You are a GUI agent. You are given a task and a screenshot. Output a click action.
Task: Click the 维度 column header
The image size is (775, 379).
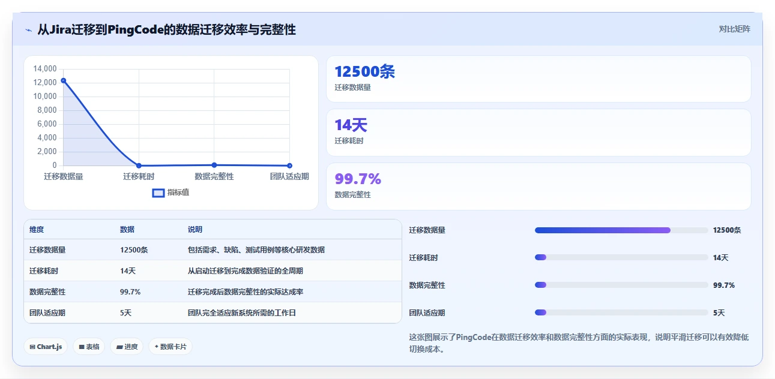37,230
